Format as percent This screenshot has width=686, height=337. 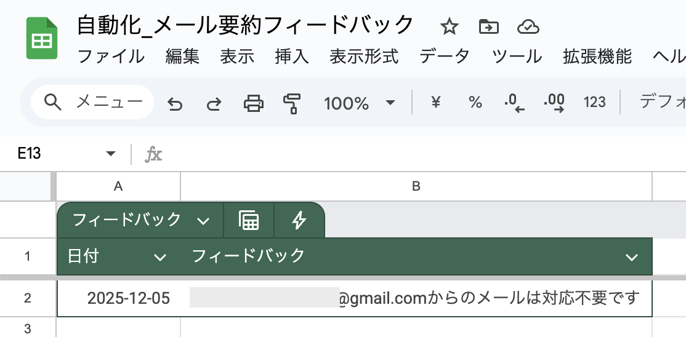tap(475, 102)
